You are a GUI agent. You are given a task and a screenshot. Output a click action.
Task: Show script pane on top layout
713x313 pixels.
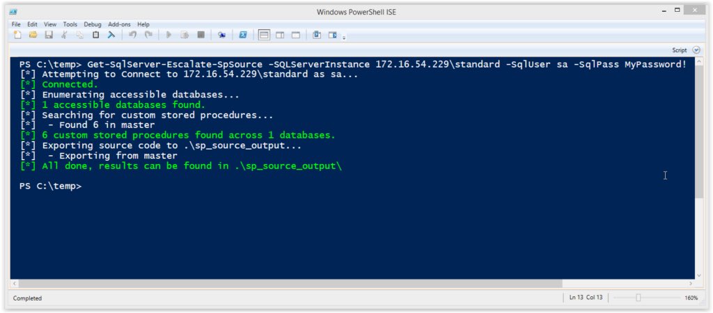tap(264, 35)
